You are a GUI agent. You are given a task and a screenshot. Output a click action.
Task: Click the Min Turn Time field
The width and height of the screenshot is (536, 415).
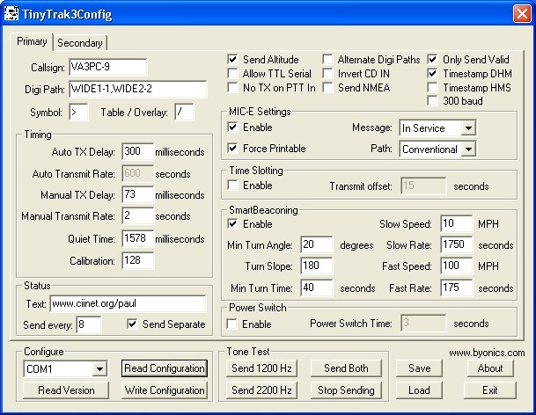(x=317, y=288)
